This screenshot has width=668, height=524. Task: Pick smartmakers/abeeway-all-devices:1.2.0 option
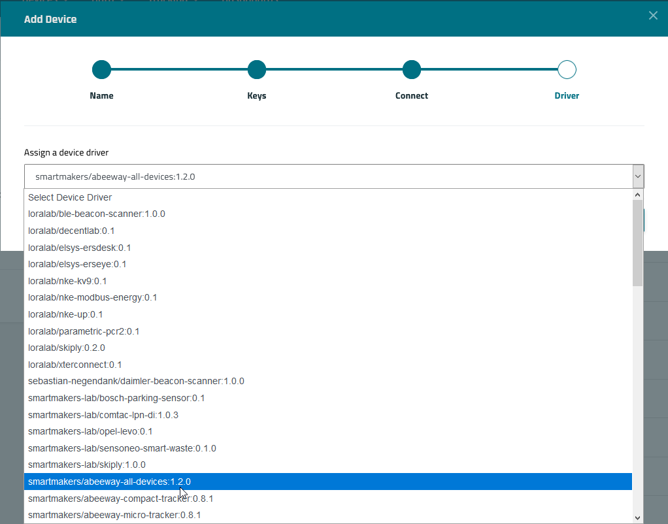(x=109, y=482)
